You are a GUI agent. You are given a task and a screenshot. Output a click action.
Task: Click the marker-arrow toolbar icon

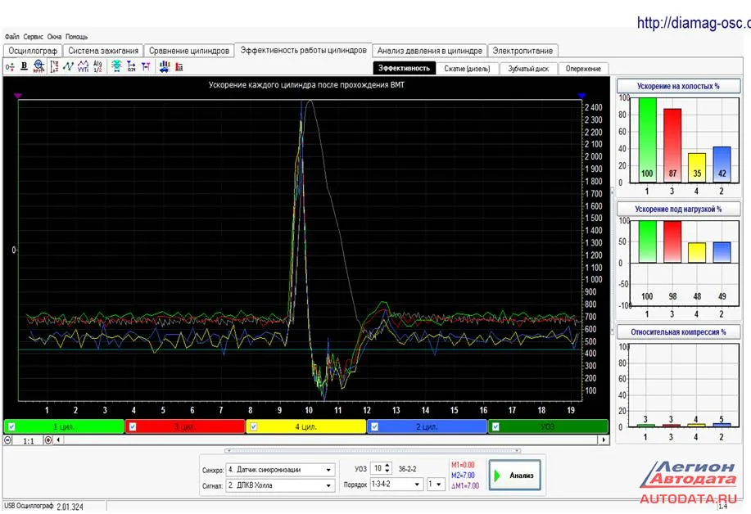(131, 66)
